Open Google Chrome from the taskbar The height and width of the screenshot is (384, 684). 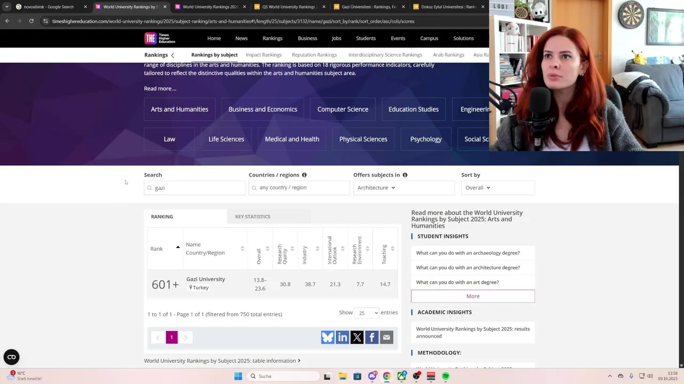(x=386, y=376)
